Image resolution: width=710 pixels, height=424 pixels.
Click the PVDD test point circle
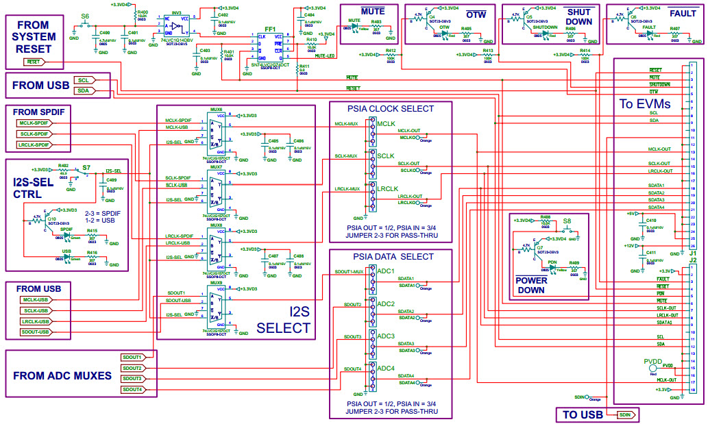coord(651,369)
